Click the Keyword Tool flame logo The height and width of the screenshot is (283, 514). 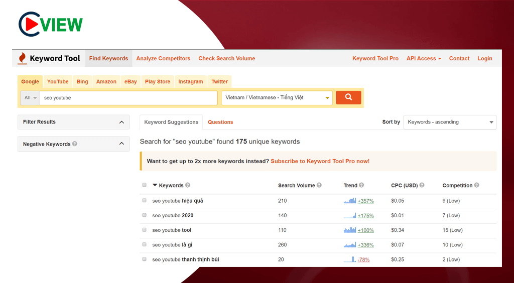(x=22, y=58)
